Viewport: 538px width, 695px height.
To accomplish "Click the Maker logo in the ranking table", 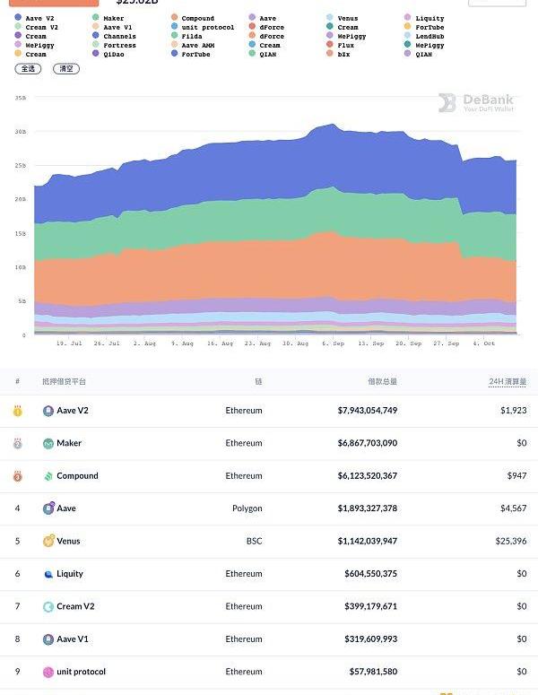I will [48, 443].
